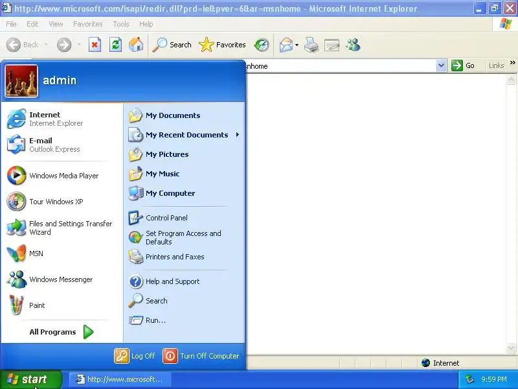Open Search from the Start menu

point(185,301)
